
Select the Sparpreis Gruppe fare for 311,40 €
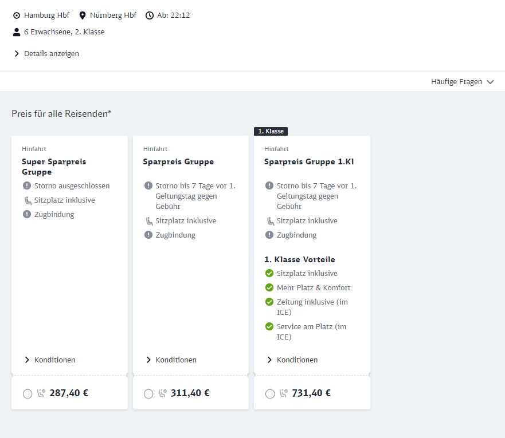point(148,393)
